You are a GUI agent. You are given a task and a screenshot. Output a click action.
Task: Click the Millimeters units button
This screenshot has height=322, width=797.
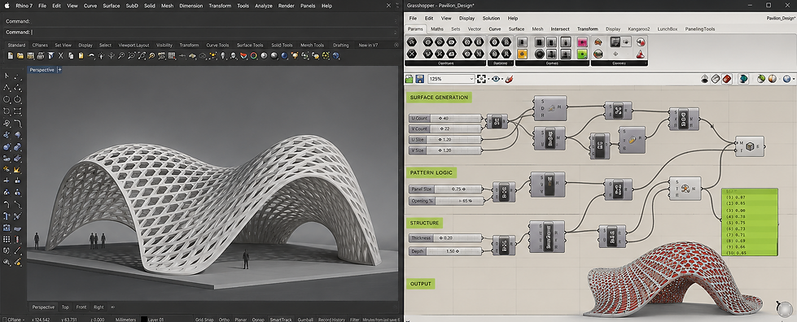click(x=125, y=320)
